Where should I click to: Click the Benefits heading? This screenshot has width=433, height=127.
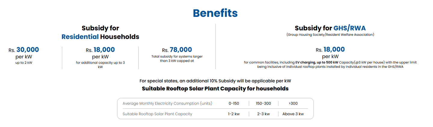click(215, 13)
